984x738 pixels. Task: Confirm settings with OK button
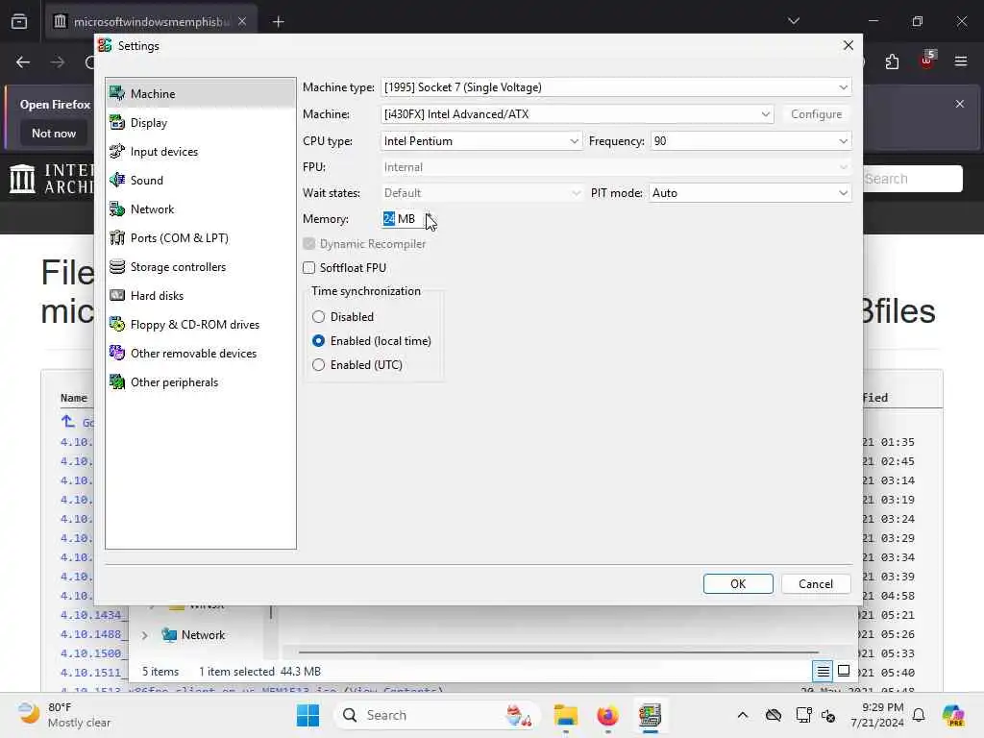pyautogui.click(x=738, y=583)
